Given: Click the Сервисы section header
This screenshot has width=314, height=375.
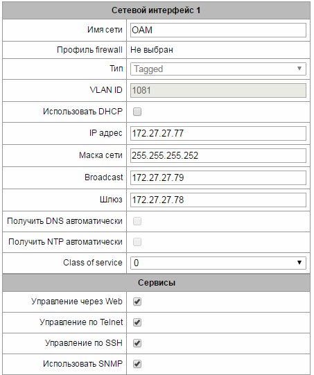Looking at the screenshot, I should tap(156, 282).
